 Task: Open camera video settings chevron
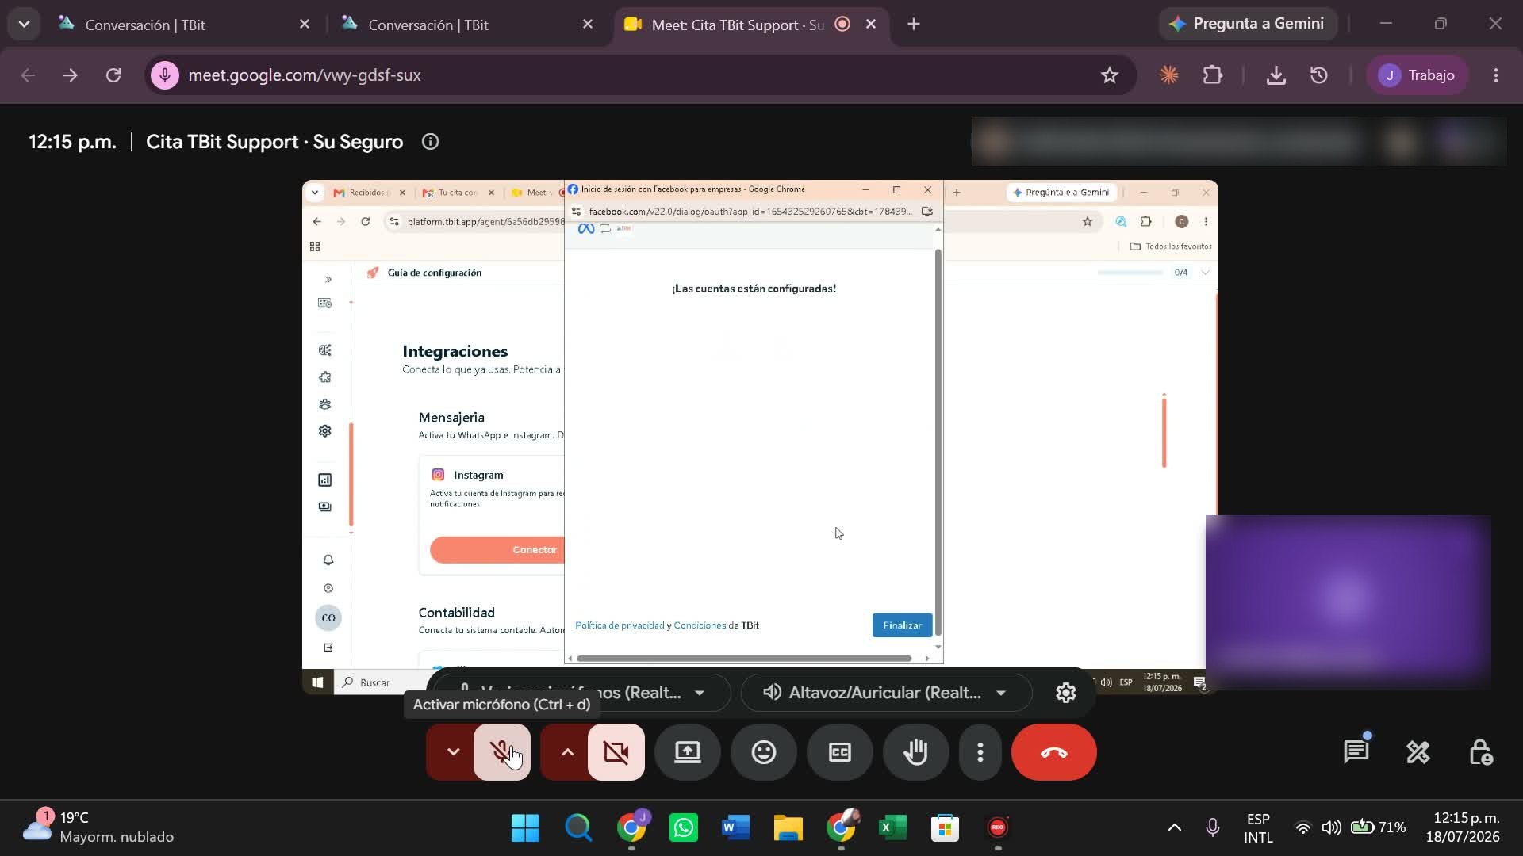click(x=566, y=752)
